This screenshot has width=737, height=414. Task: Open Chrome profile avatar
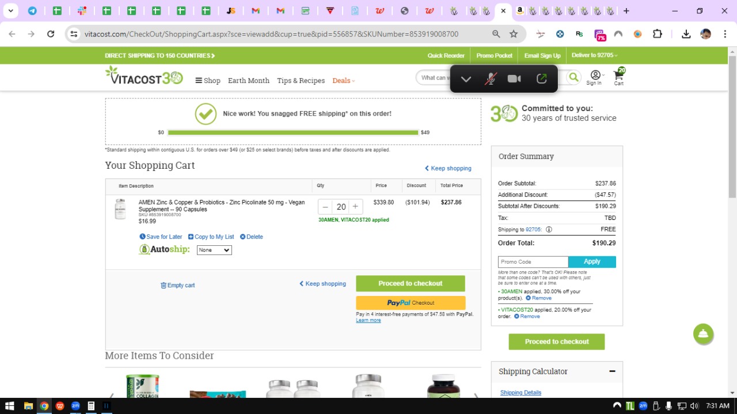705,34
